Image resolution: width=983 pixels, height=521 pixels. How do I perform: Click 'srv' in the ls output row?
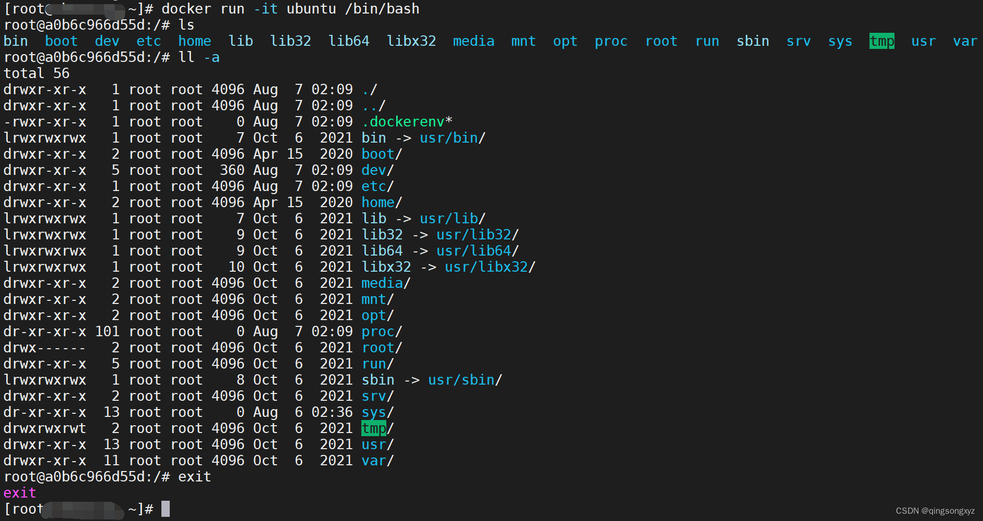click(x=799, y=41)
